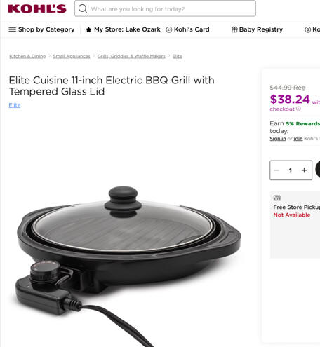Image resolution: width=320 pixels, height=347 pixels.
Task: Click the Kohl's Card icon
Action: coord(169,29)
